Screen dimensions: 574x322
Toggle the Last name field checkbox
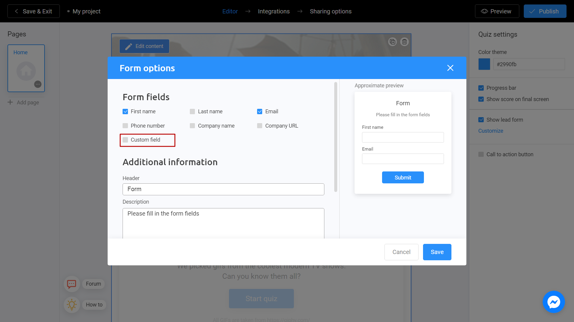tap(193, 111)
